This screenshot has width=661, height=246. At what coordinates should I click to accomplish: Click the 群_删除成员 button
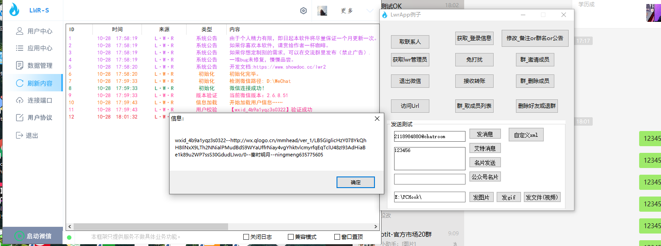coord(535,81)
